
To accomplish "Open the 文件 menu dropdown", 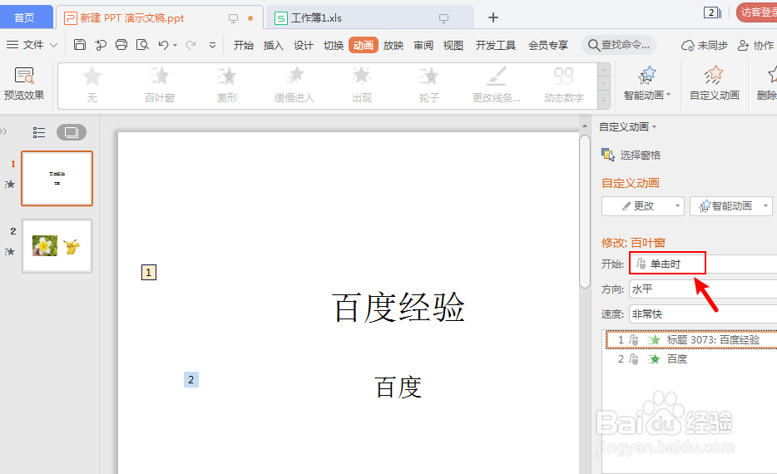I will click(x=32, y=45).
